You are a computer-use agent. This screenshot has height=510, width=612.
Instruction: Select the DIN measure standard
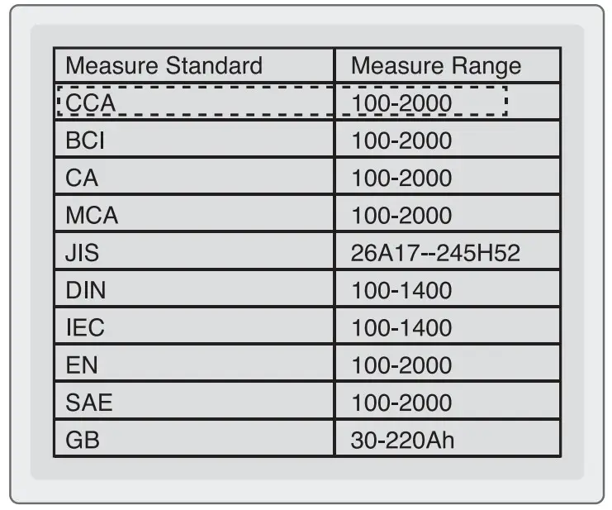(x=85, y=290)
